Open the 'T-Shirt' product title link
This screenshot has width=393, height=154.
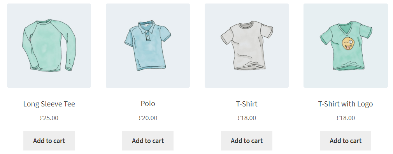[247, 104]
